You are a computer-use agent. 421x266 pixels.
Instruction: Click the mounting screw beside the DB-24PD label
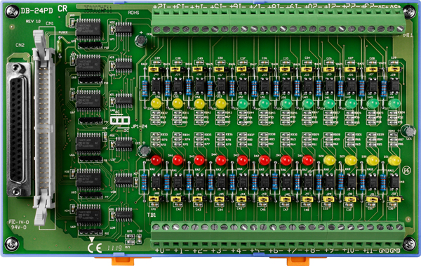tap(13, 11)
